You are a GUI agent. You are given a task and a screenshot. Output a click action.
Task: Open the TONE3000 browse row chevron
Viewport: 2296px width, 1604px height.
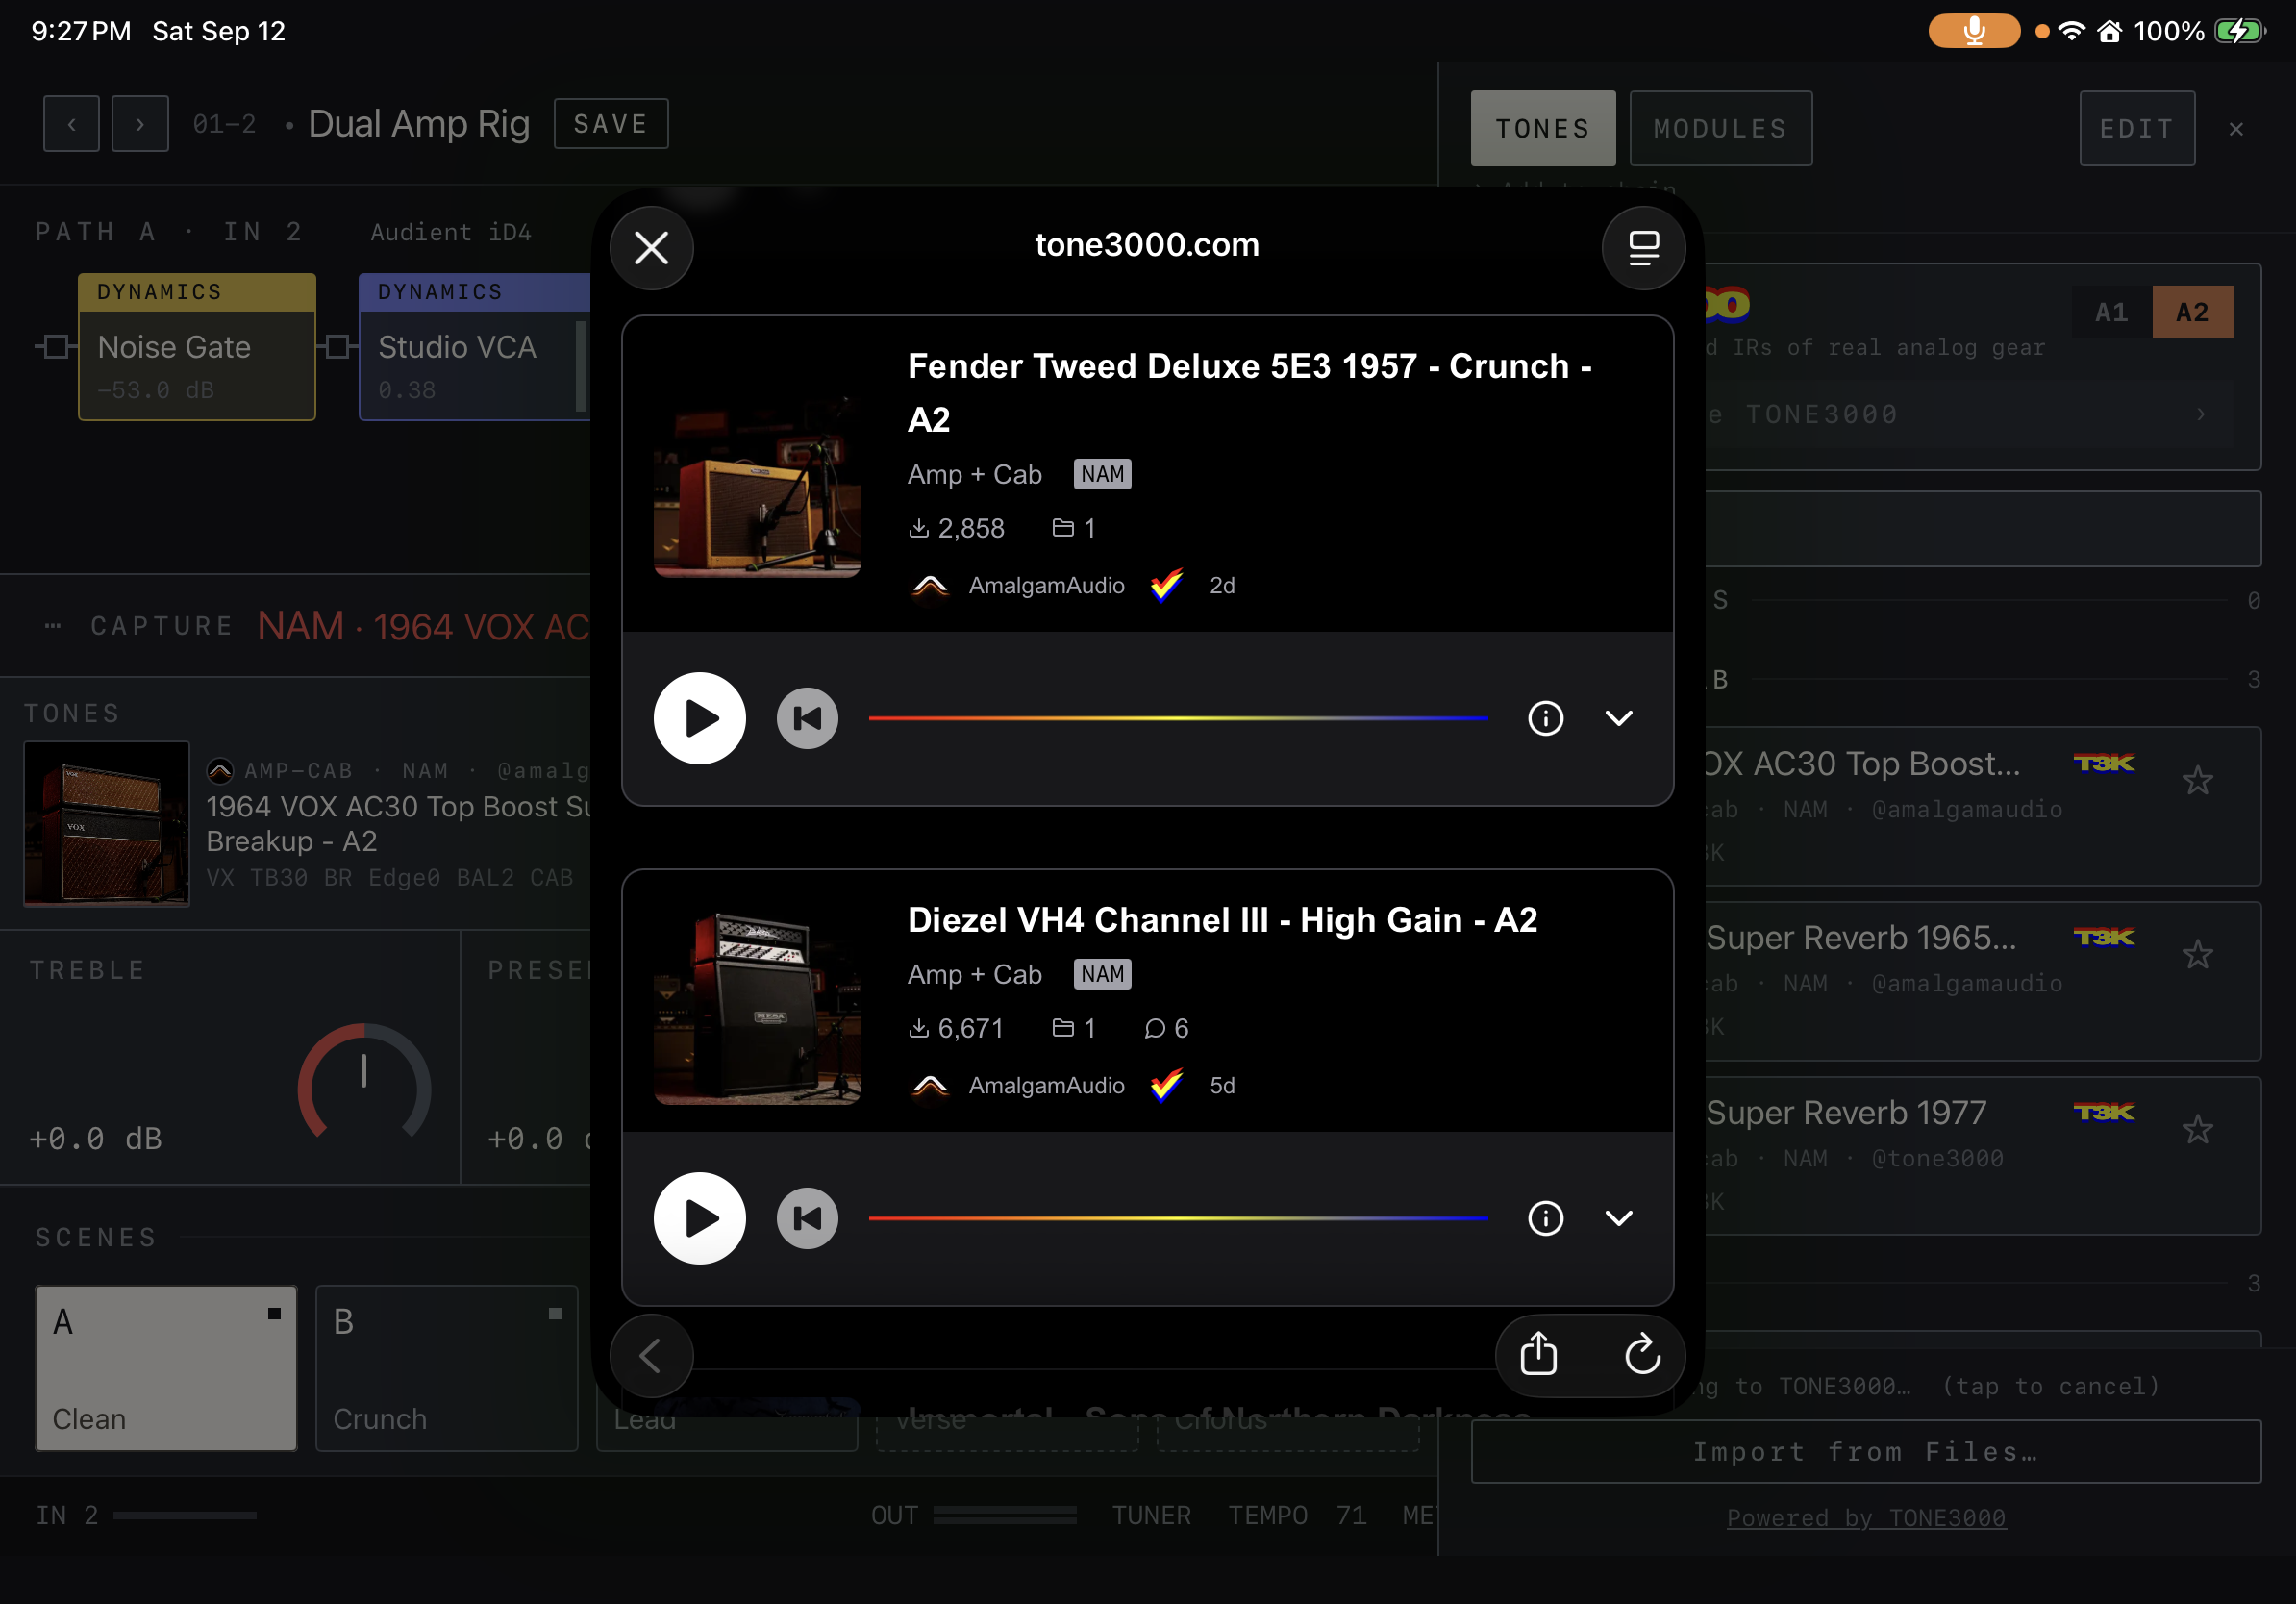pyautogui.click(x=2200, y=414)
